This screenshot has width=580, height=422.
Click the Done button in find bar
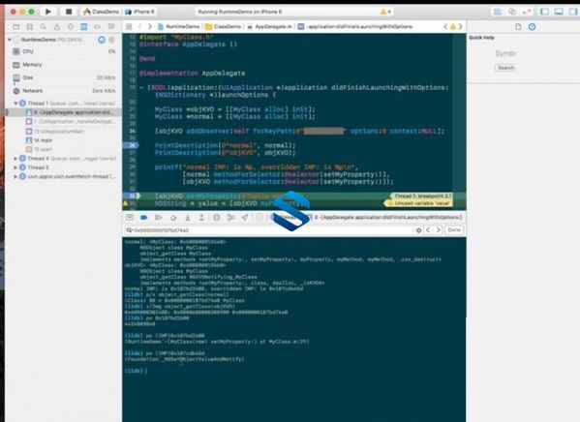click(x=454, y=230)
